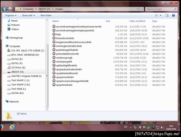Open address bar history dropdown
Screen dimensions: 181x137
137,9
